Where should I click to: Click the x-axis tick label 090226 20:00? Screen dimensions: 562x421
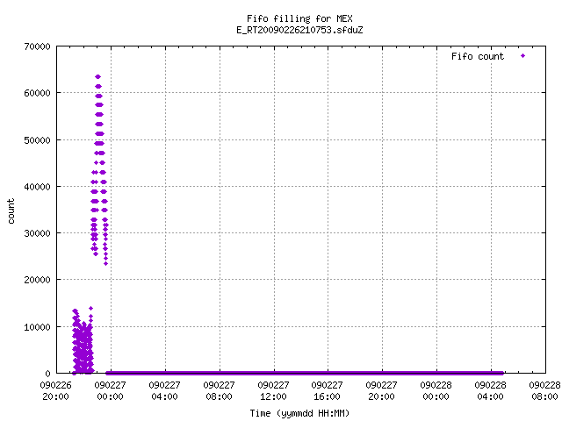pos(55,391)
